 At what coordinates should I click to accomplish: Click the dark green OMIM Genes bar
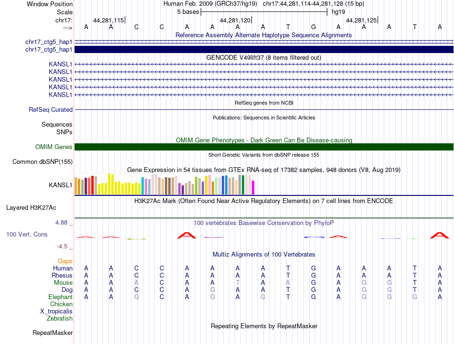click(x=264, y=147)
